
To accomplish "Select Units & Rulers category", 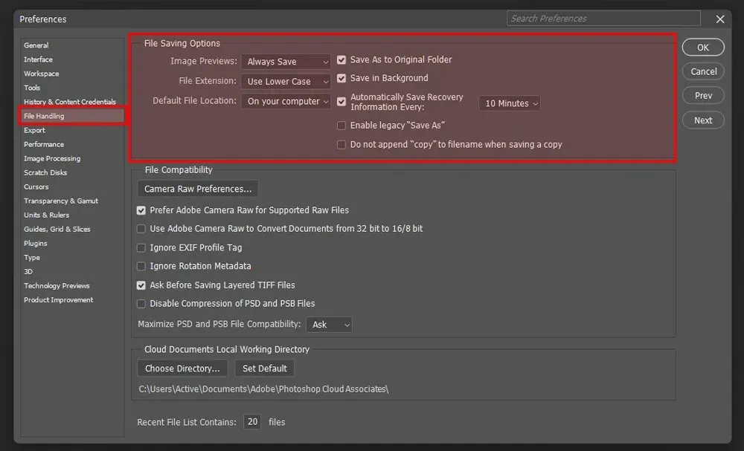I will [46, 215].
